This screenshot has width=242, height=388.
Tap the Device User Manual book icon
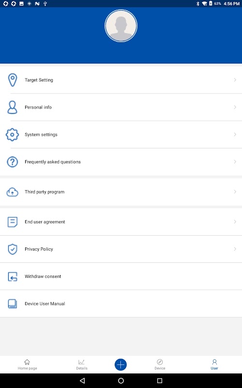[x=13, y=304]
